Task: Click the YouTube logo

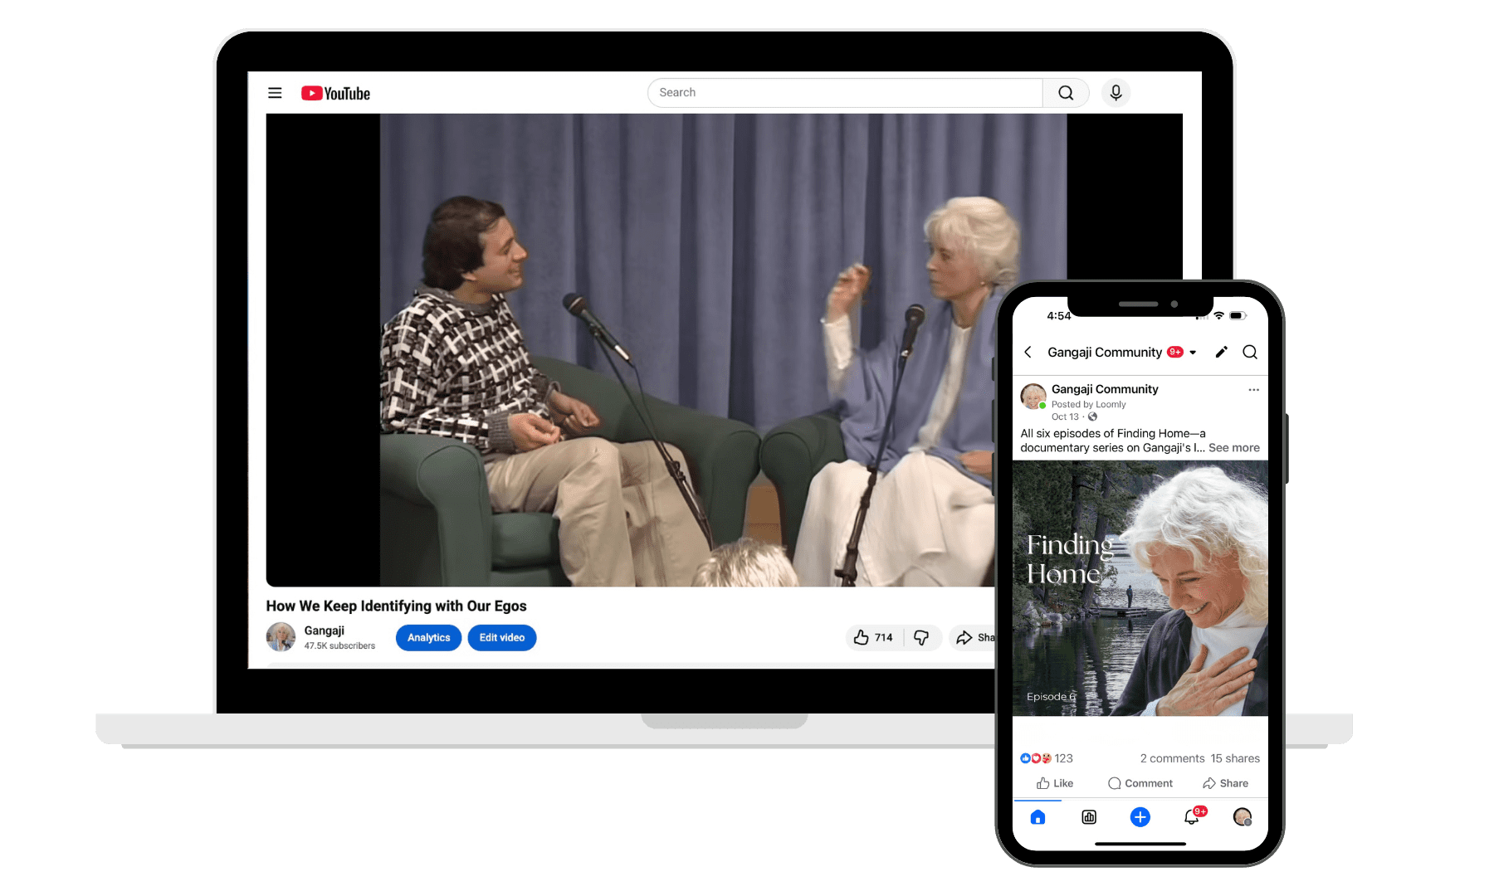Action: tap(335, 94)
